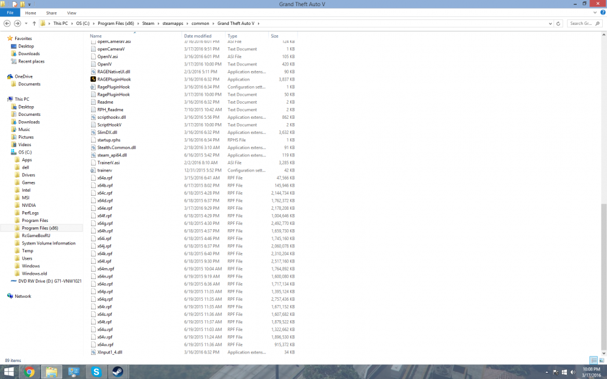
Task: Launch Steam from the taskbar
Action: pyautogui.click(x=118, y=372)
